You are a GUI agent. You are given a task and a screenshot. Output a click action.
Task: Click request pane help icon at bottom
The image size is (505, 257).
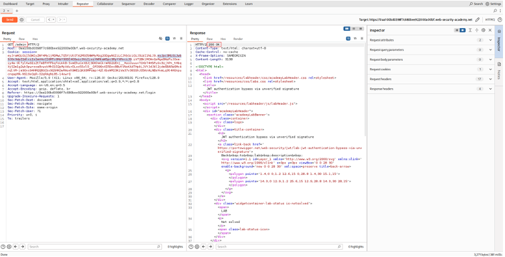(x=3, y=247)
